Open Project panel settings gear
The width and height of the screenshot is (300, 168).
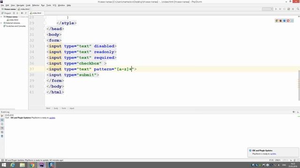click(22, 13)
